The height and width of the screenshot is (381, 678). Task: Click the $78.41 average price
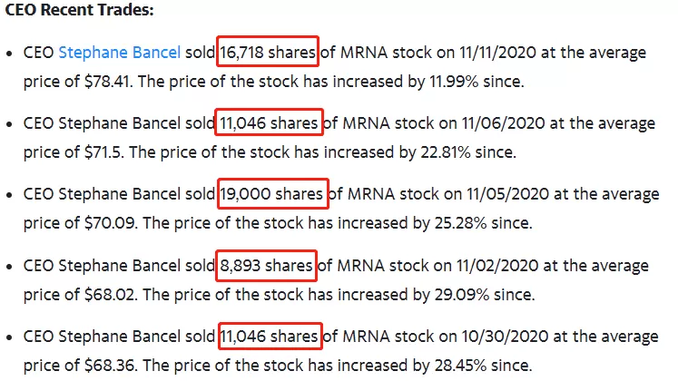(108, 82)
